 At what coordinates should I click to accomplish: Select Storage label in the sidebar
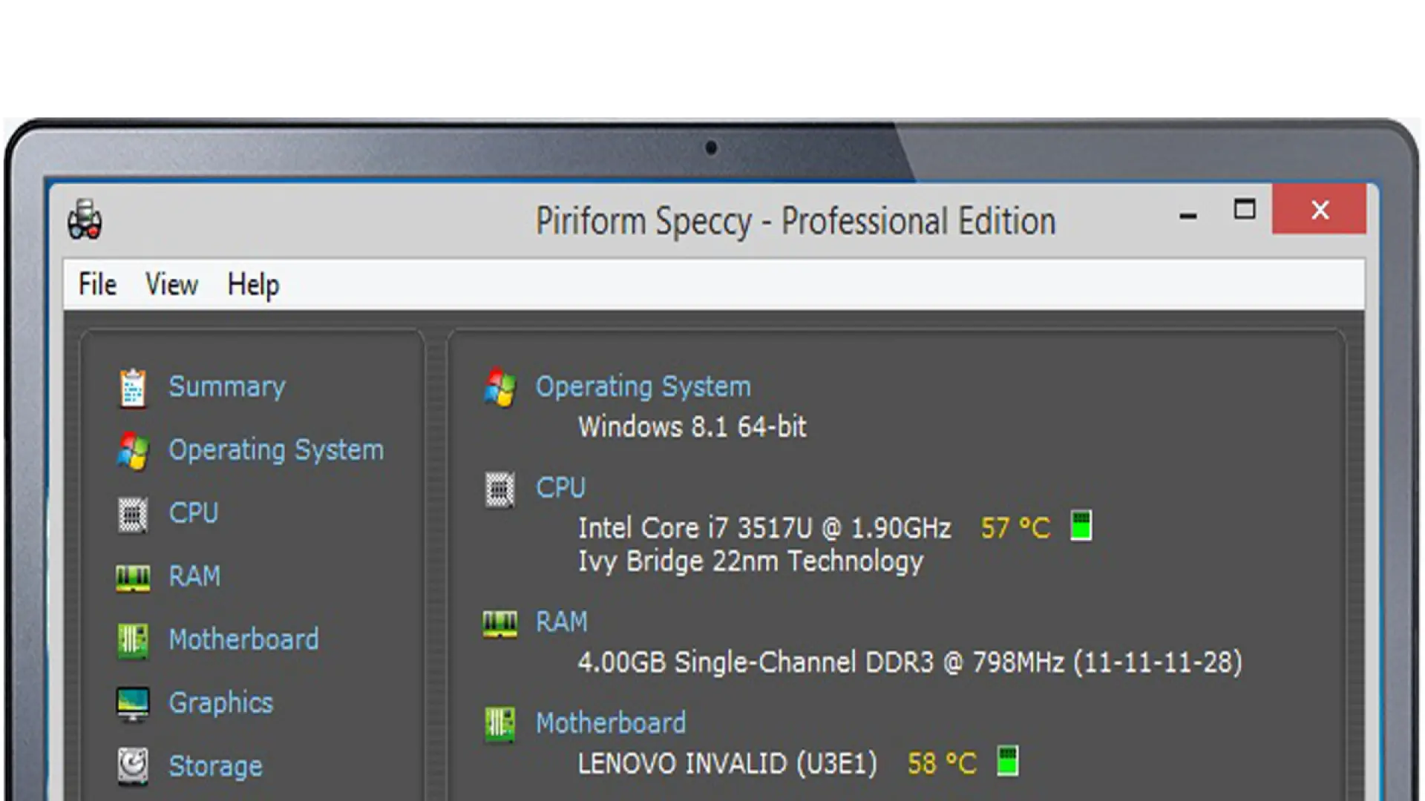(x=215, y=766)
